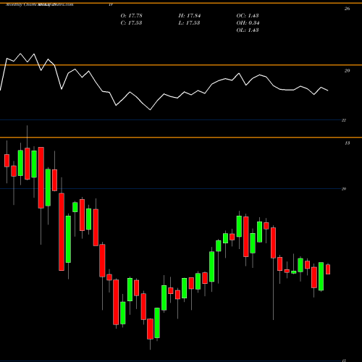This screenshot has height=362, width=362.
Task: Click the '26' axis label
Action: 347,9
